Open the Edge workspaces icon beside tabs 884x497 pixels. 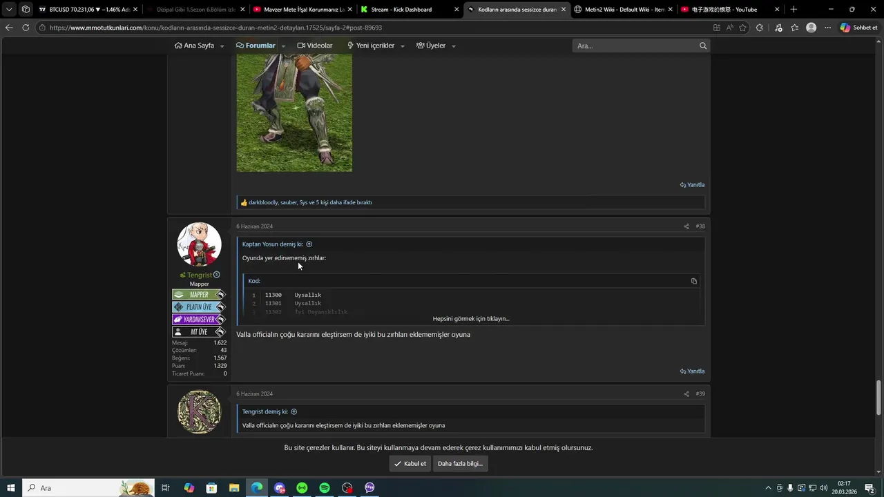point(26,10)
